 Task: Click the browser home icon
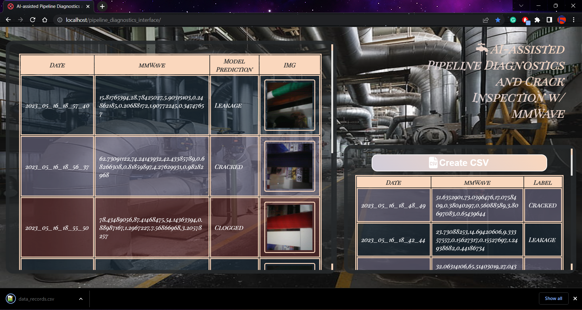[x=45, y=20]
